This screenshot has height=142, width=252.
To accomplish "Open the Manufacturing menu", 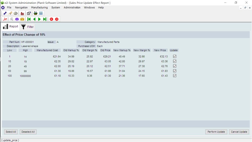I will [39, 8].
